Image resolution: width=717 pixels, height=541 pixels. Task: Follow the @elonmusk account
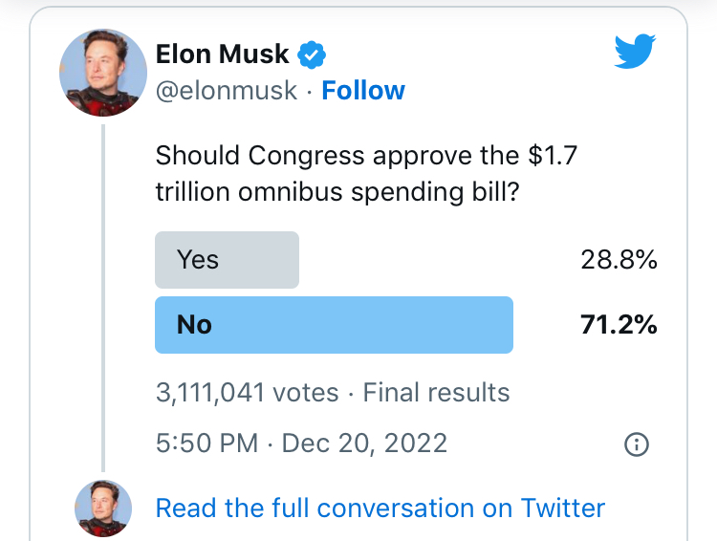tap(363, 91)
